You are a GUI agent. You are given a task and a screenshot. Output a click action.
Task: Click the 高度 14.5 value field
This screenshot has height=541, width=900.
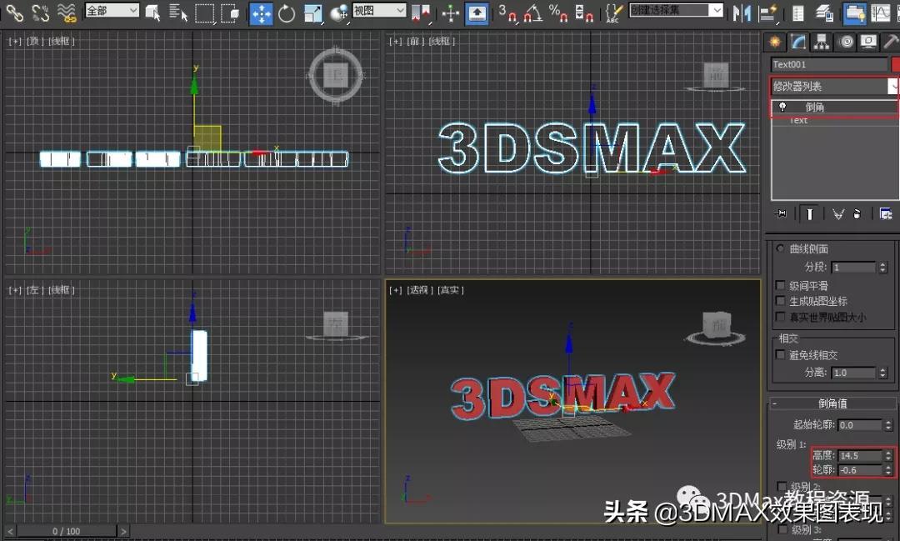click(860, 455)
